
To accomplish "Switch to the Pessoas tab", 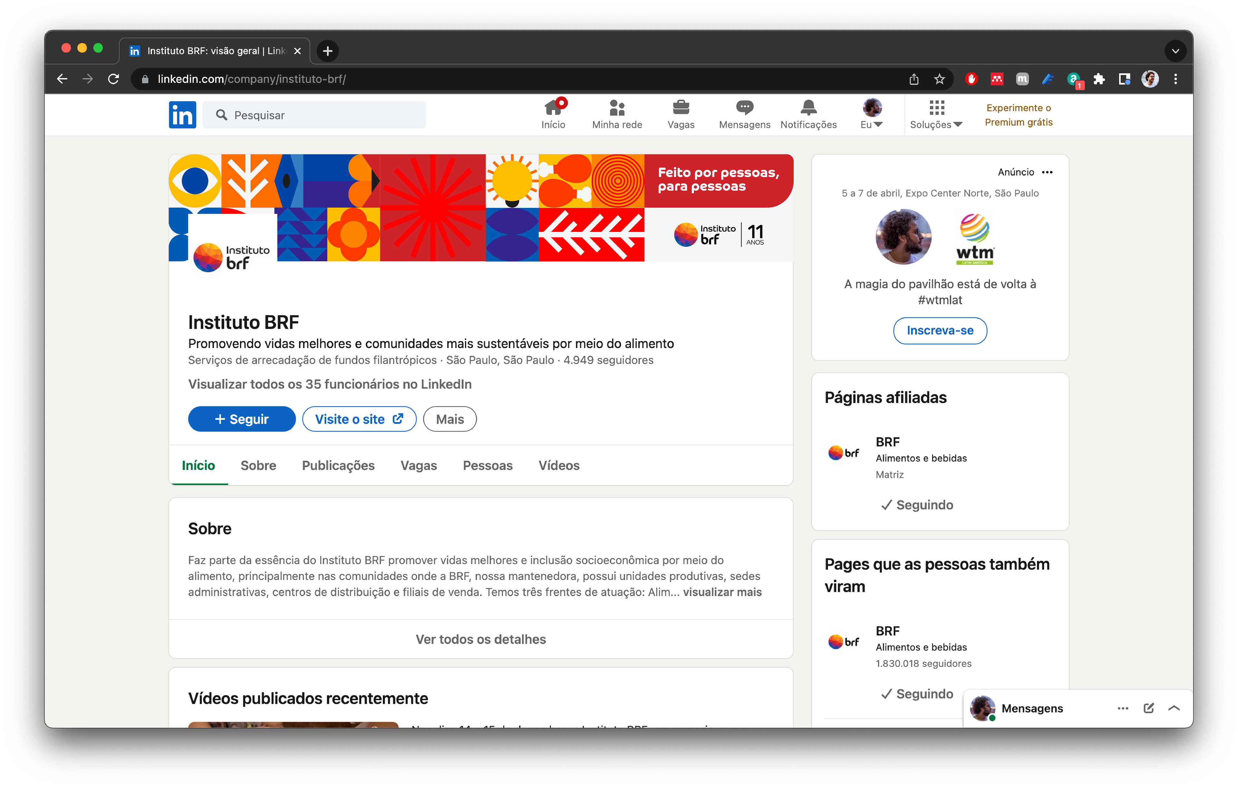I will tap(487, 465).
